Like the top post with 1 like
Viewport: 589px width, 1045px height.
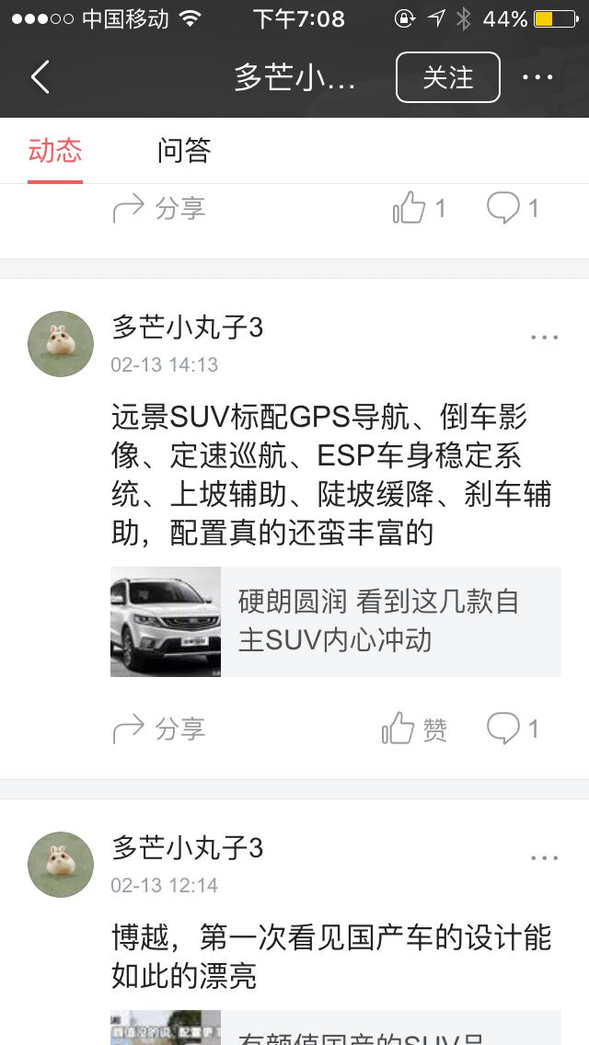[419, 208]
